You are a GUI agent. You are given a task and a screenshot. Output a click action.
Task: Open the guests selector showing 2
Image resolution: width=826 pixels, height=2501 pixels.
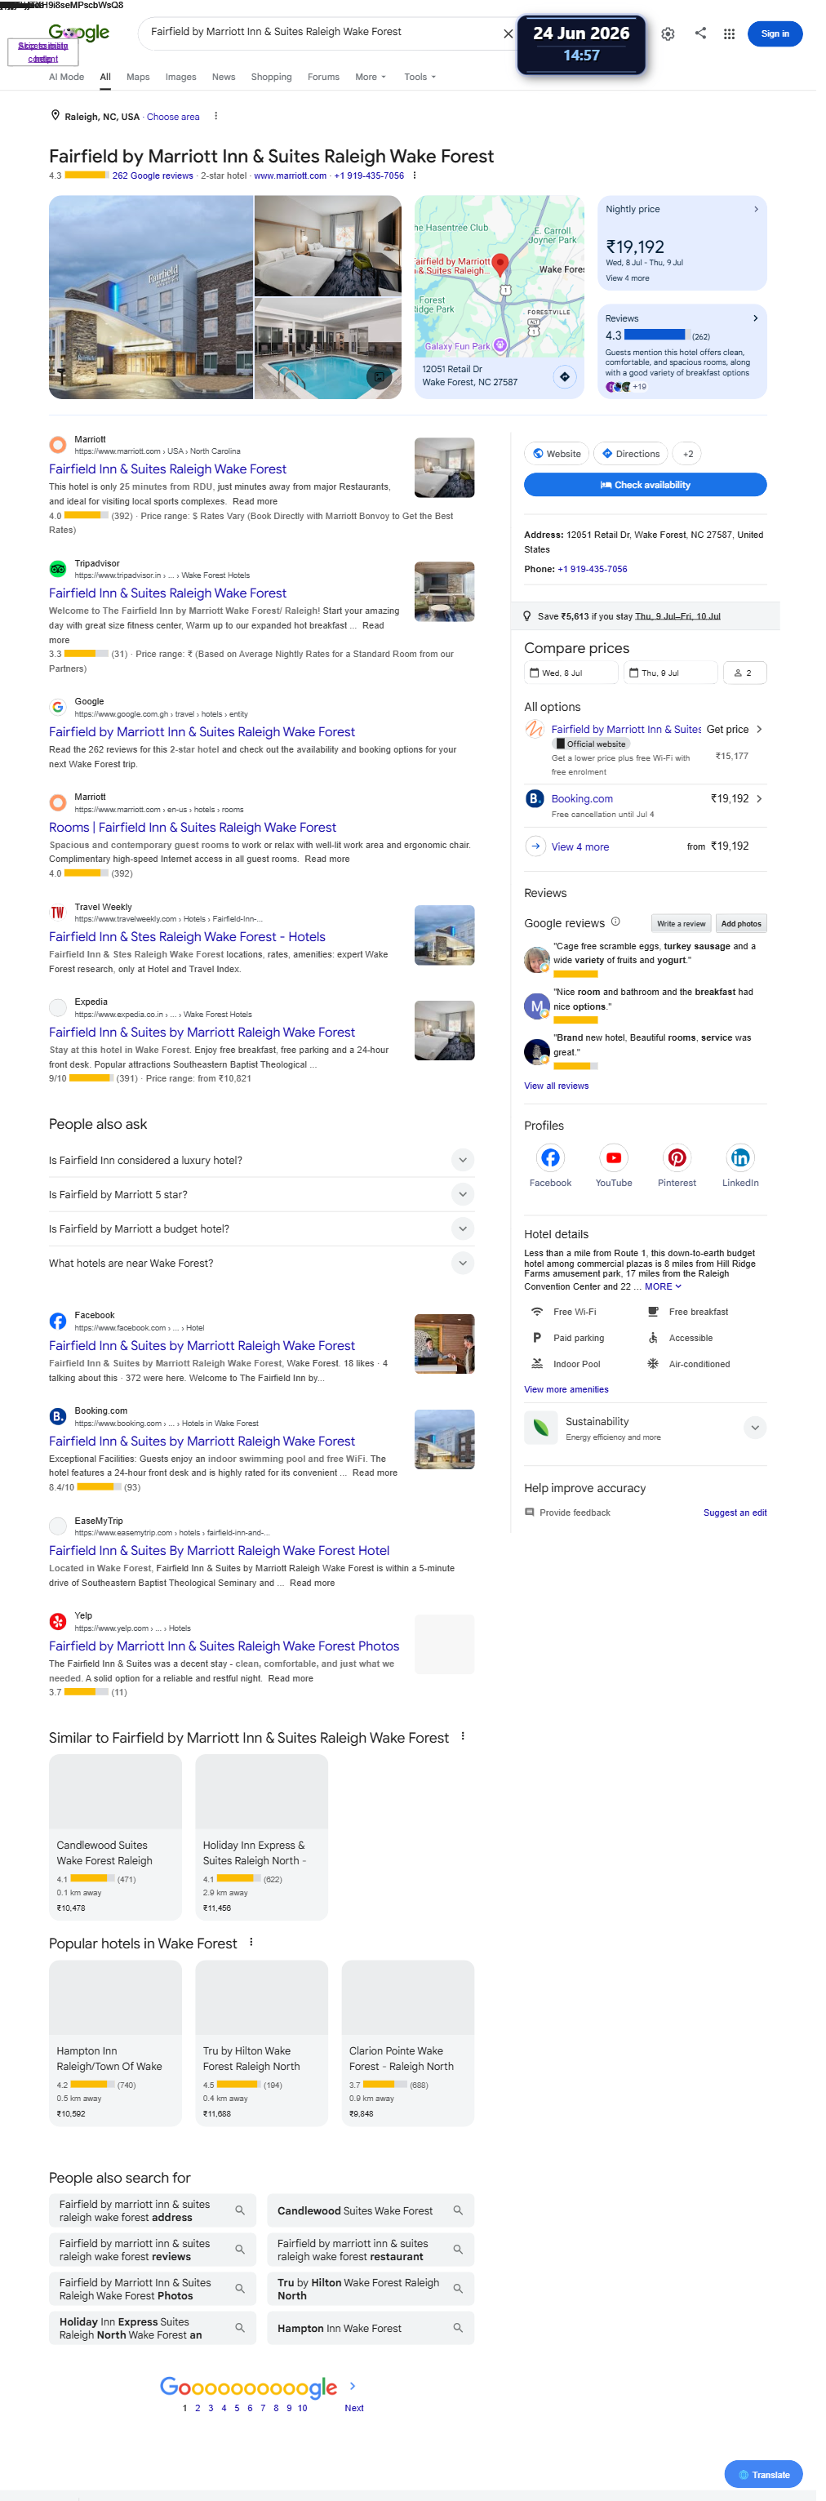click(x=744, y=672)
